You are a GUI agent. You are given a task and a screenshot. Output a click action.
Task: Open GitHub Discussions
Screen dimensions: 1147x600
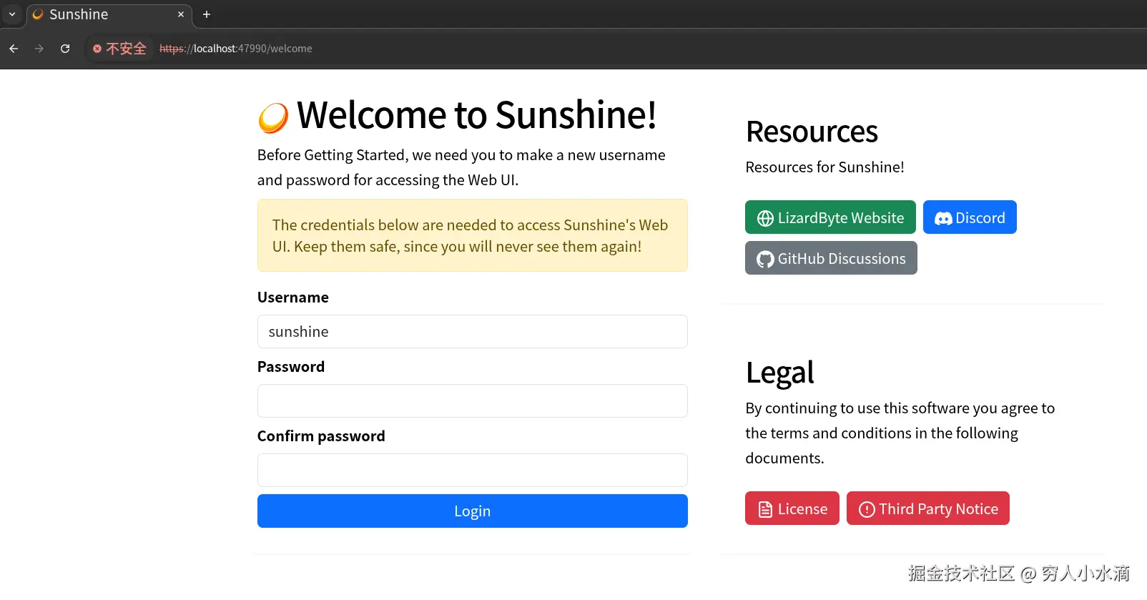tap(831, 258)
